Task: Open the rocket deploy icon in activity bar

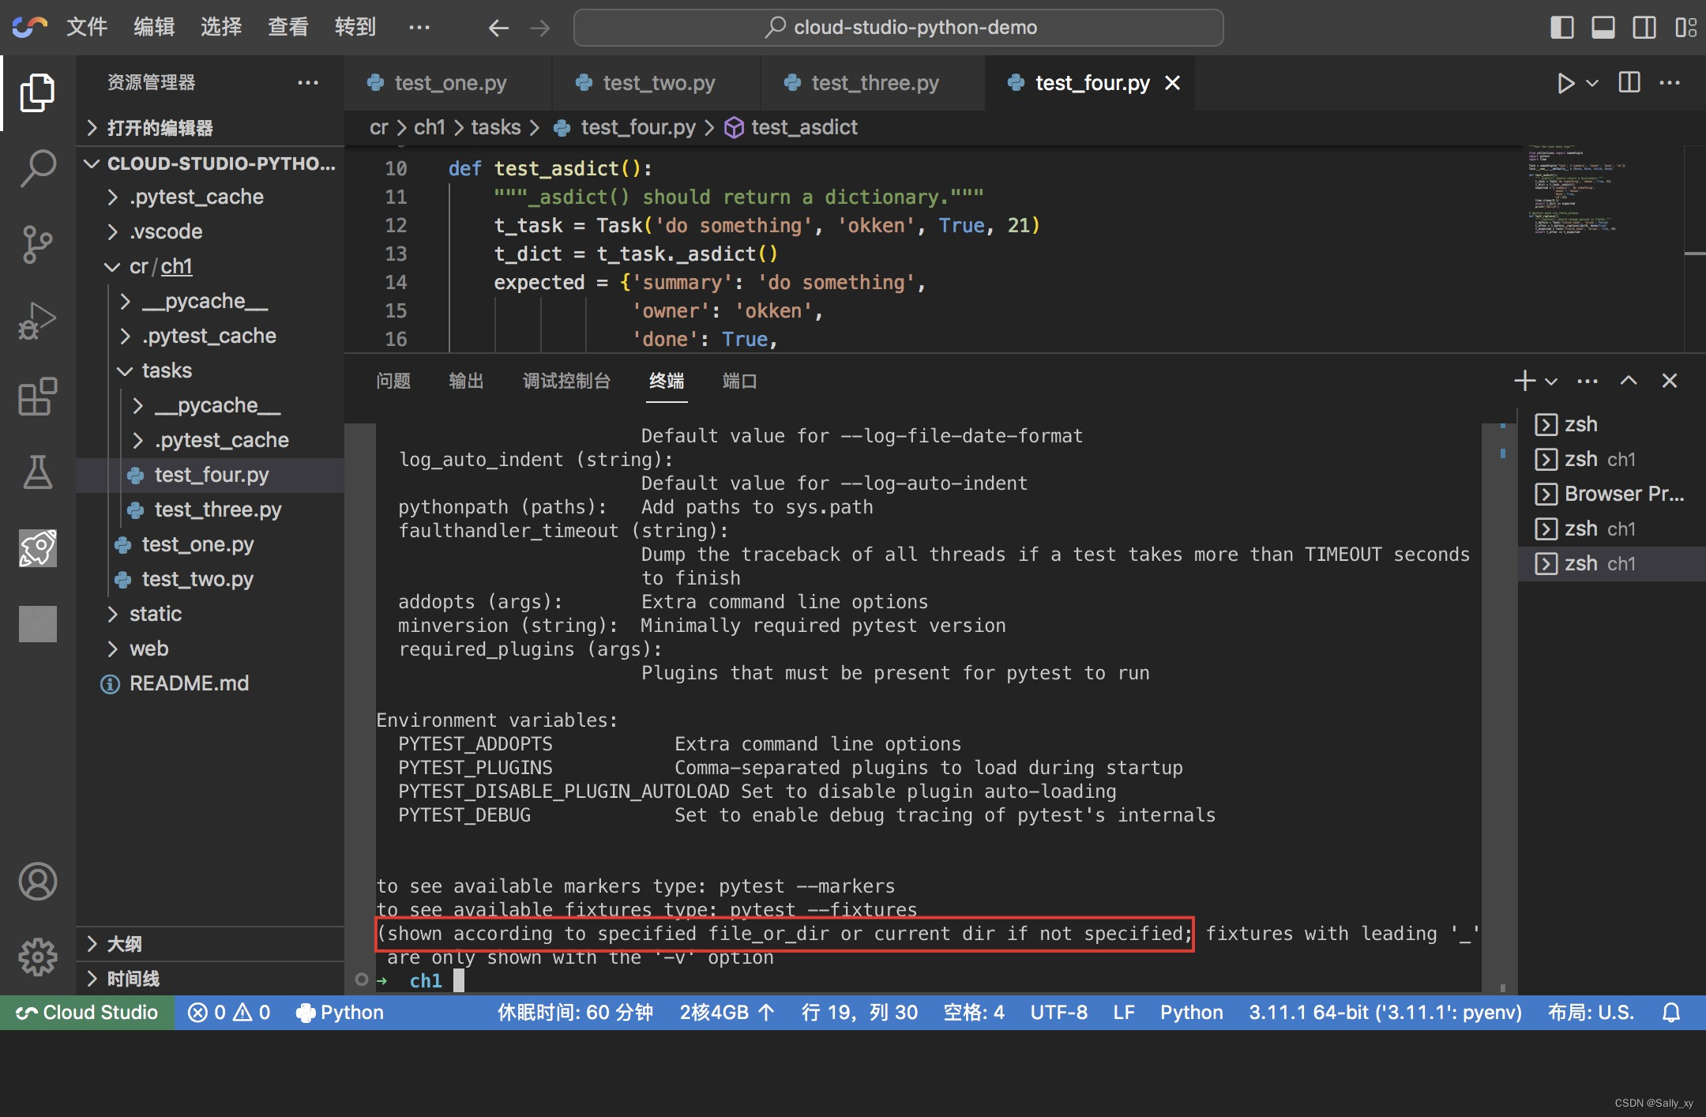Action: 37,547
